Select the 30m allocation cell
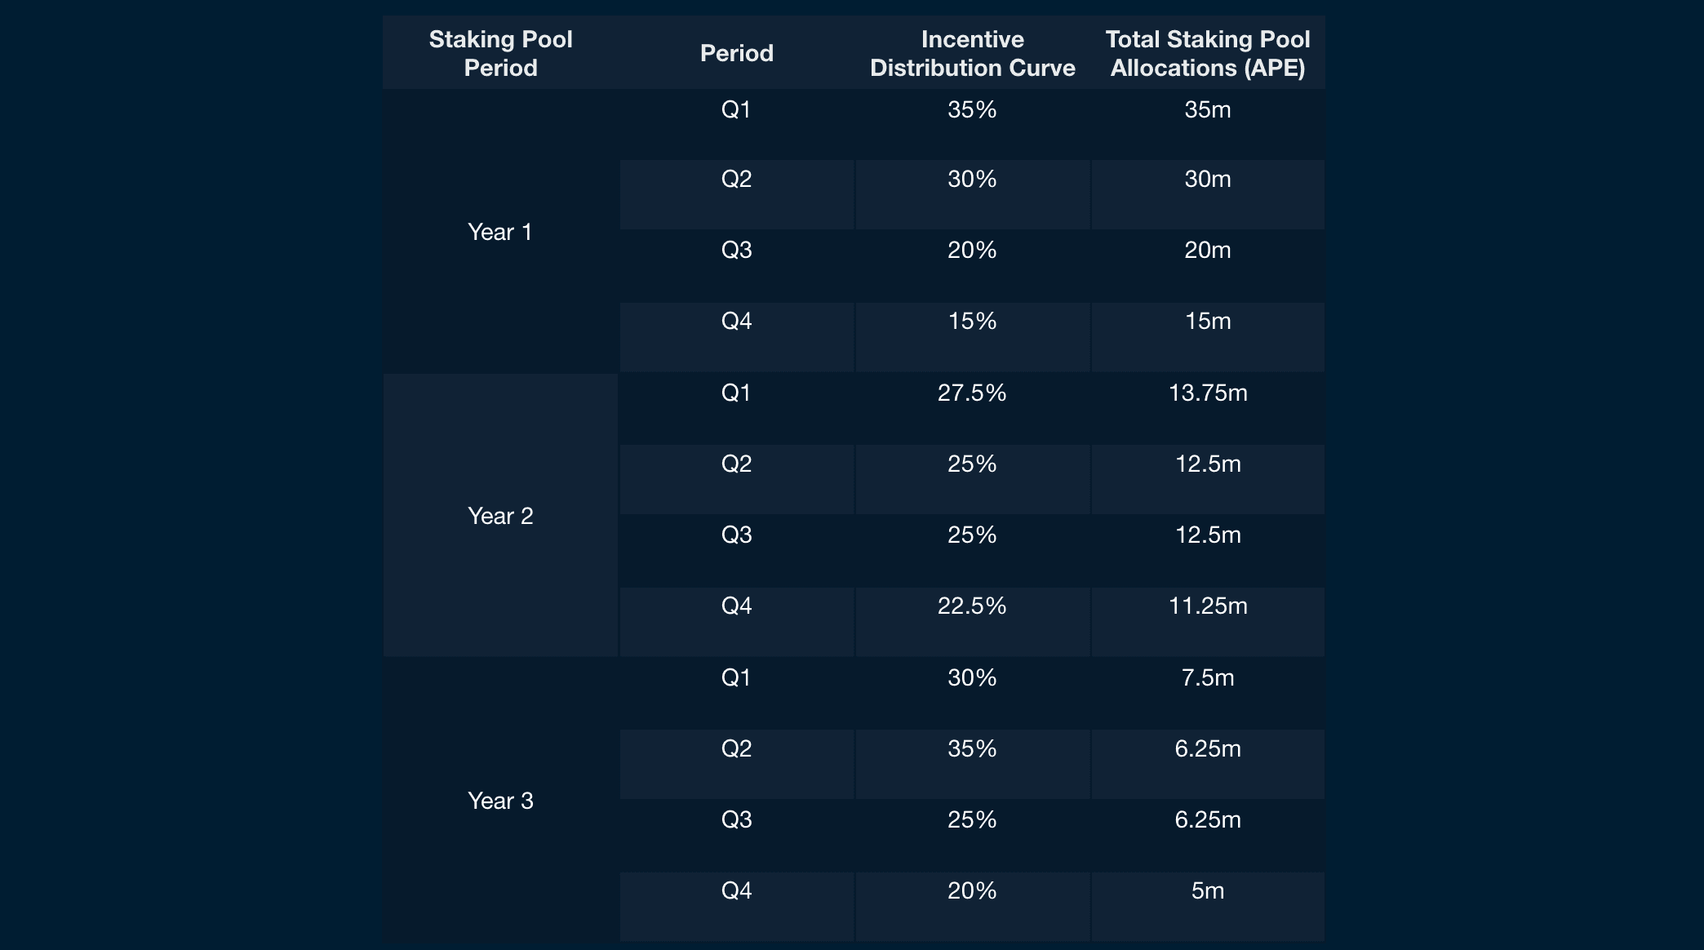1704x950 pixels. click(x=1207, y=180)
